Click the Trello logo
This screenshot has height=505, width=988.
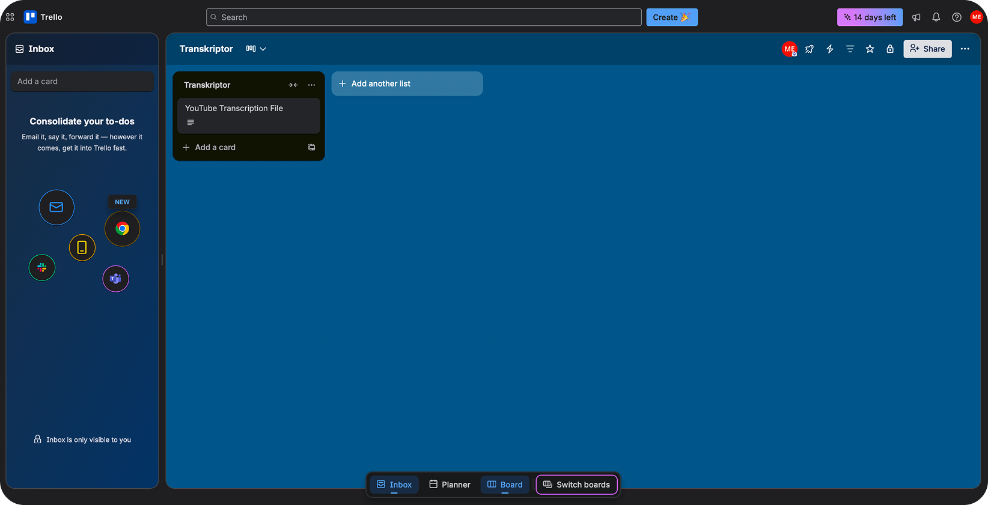(x=43, y=17)
